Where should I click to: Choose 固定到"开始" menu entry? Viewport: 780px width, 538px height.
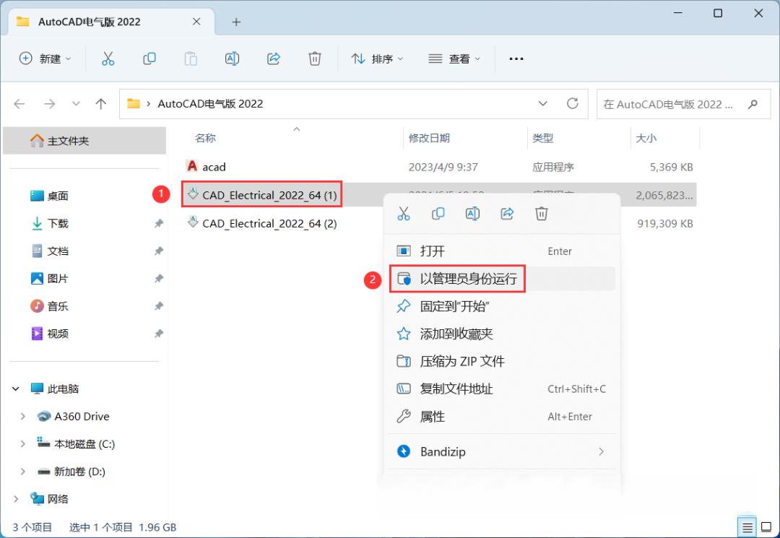click(x=501, y=306)
